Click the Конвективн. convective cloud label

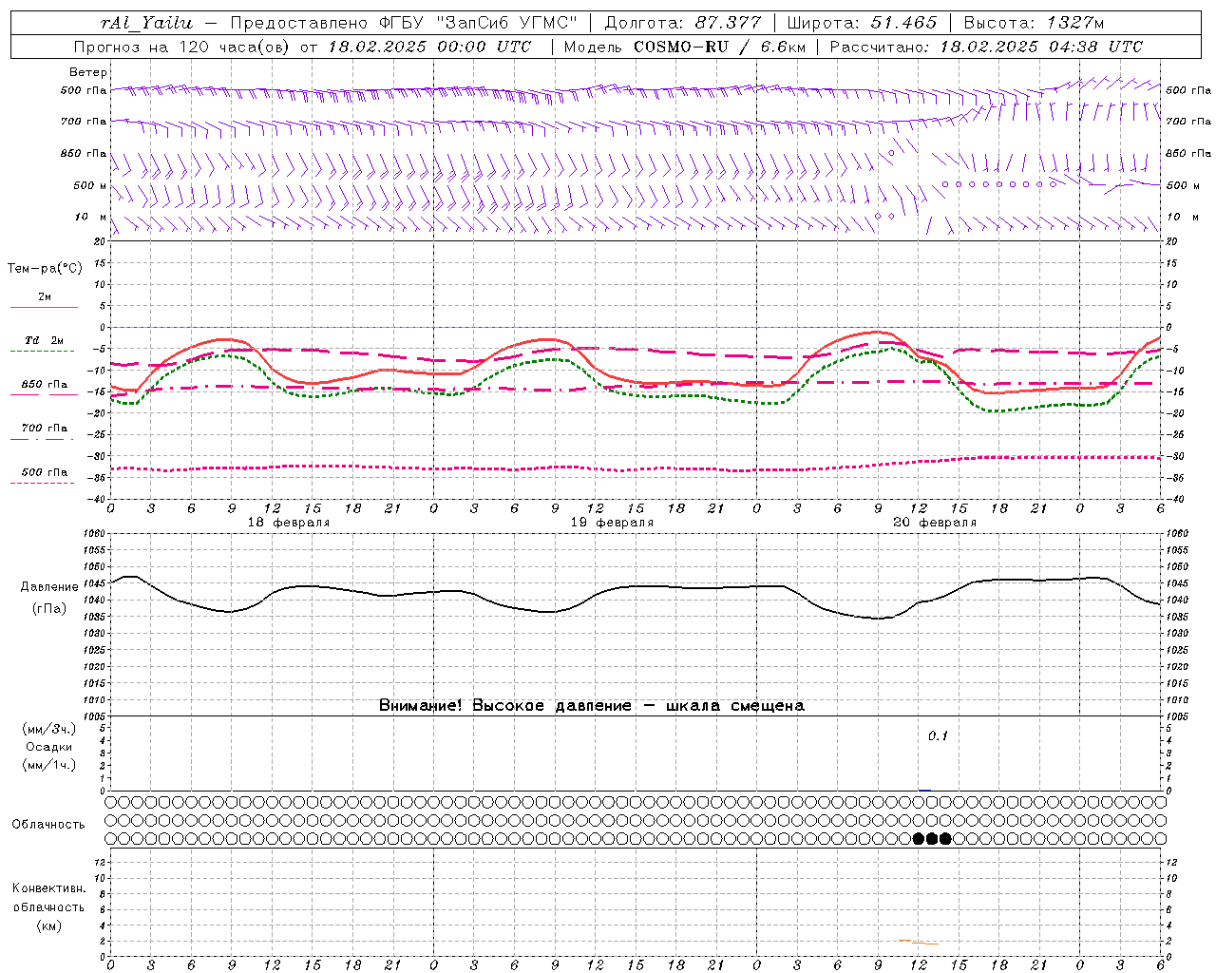click(48, 888)
